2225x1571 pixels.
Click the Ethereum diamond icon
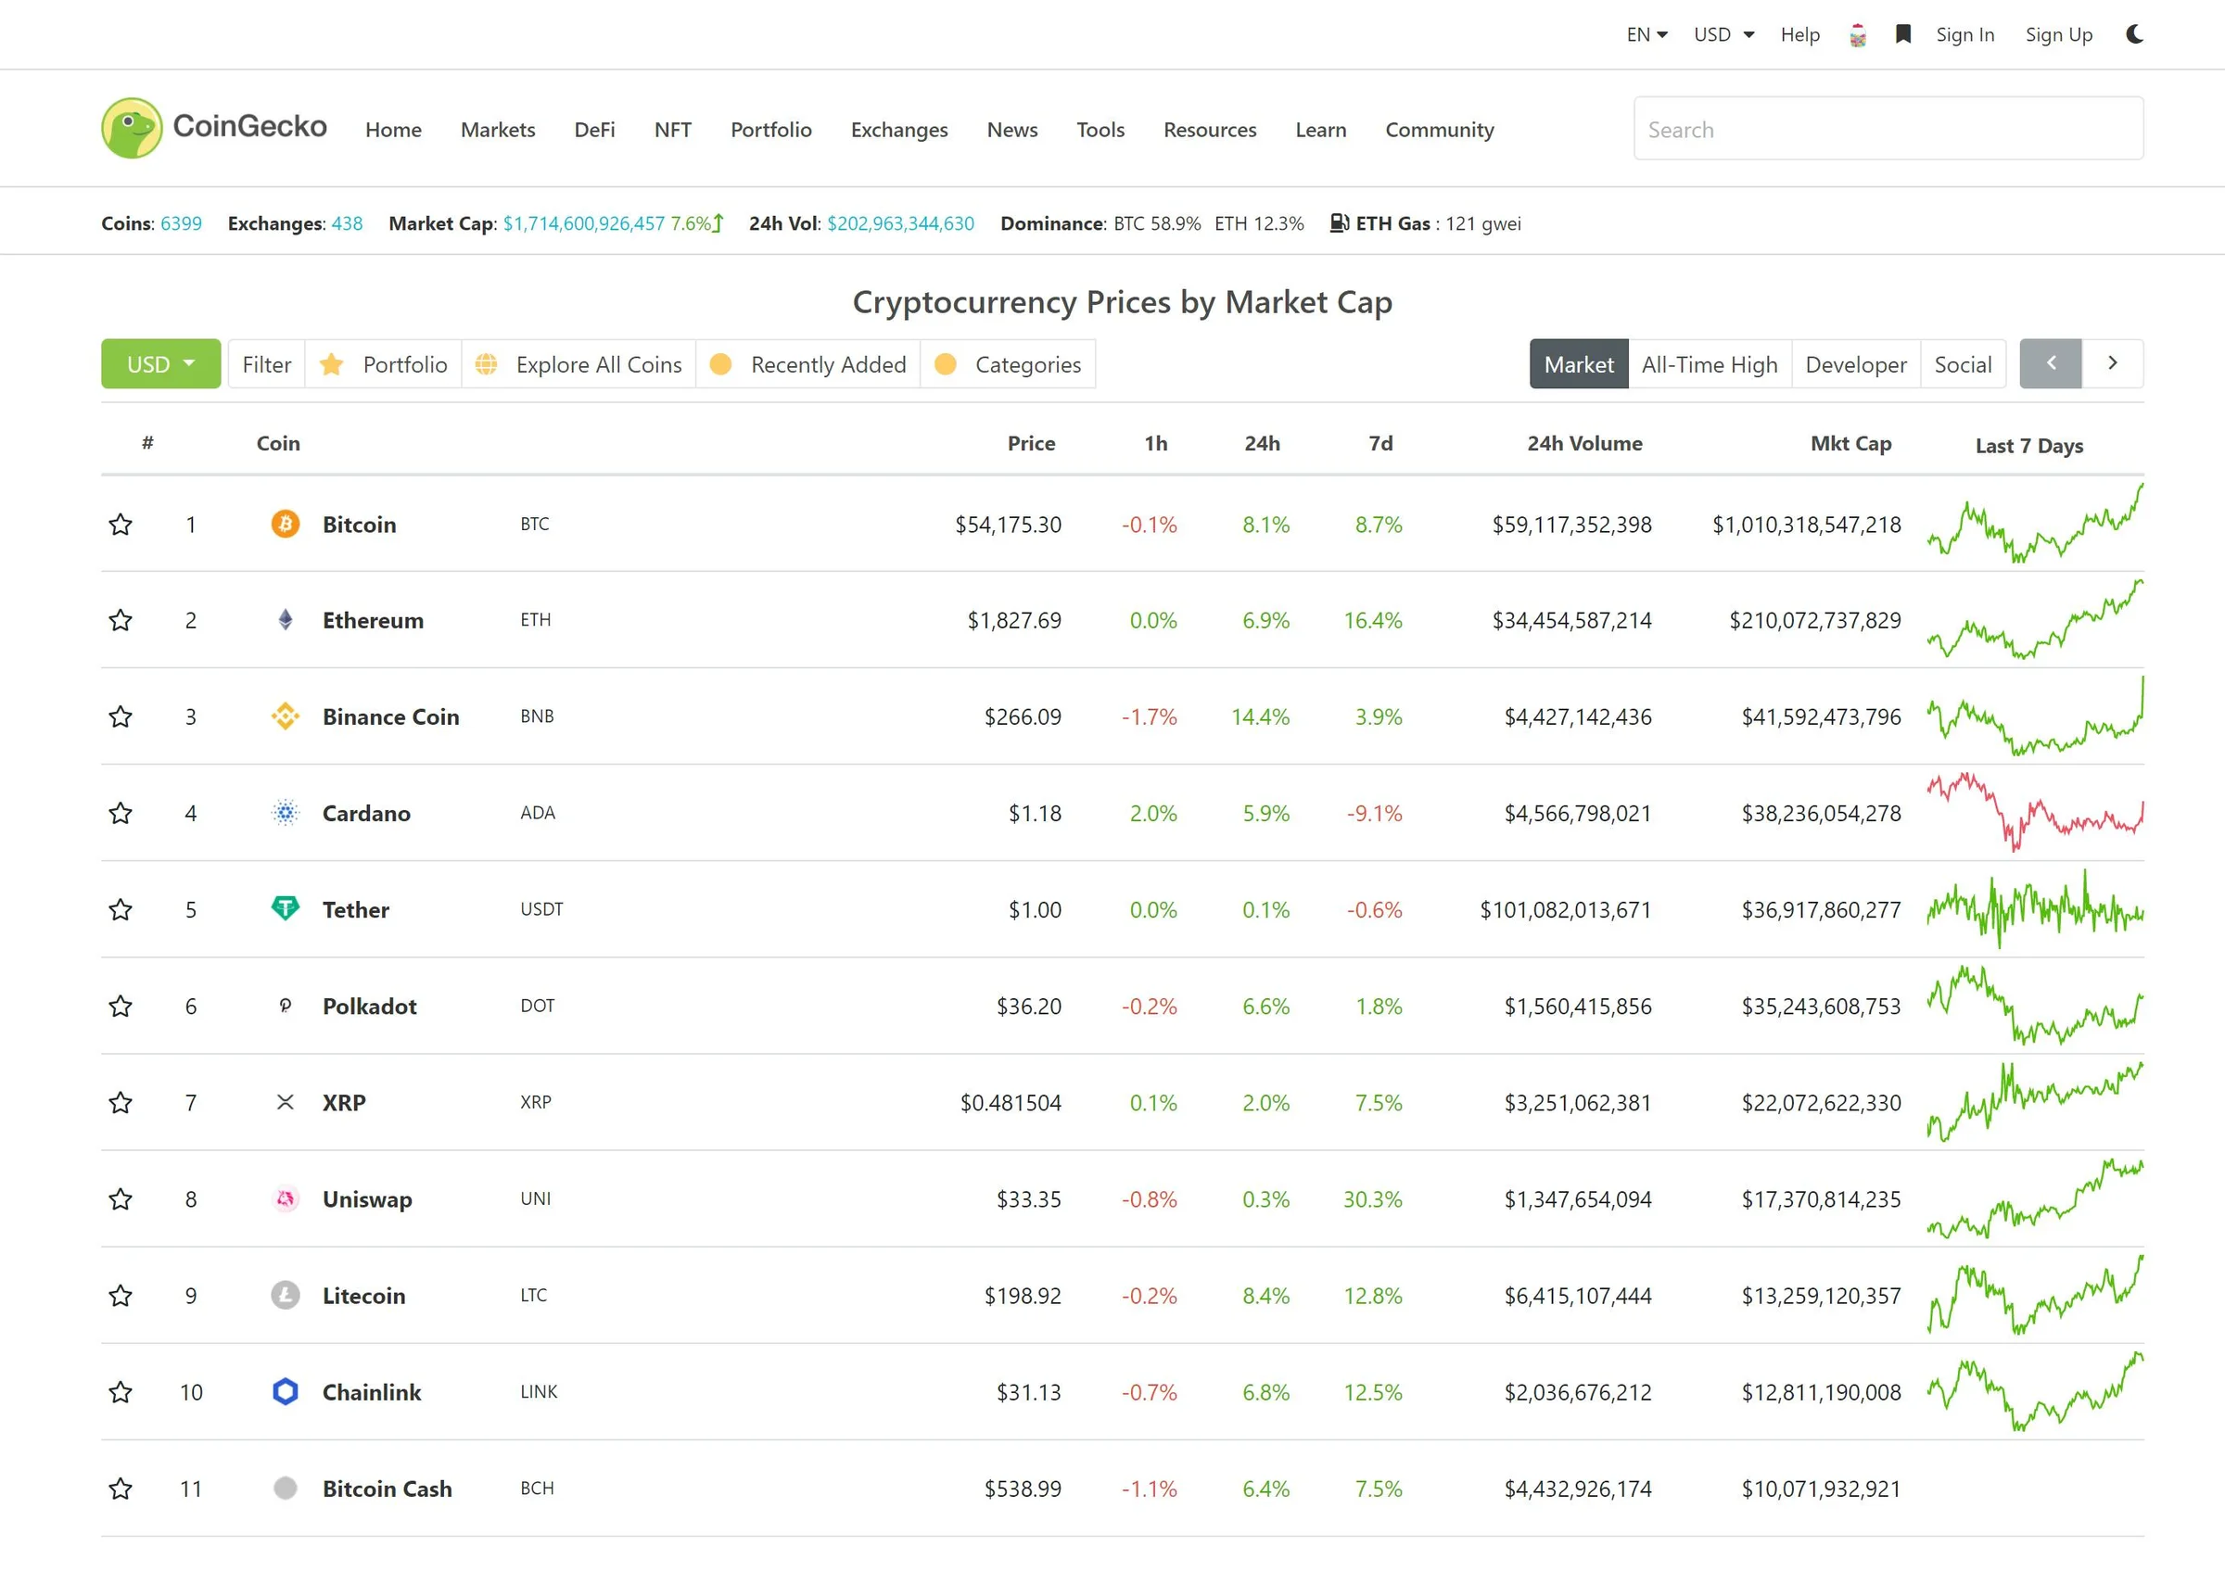tap(285, 620)
